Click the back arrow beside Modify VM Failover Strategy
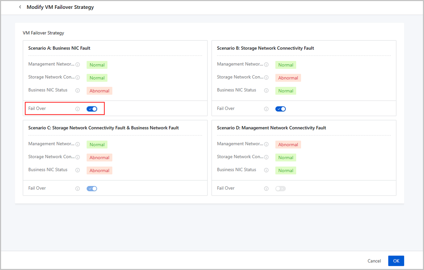The width and height of the screenshot is (424, 270). click(20, 7)
